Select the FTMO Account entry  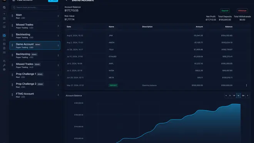[35, 95]
